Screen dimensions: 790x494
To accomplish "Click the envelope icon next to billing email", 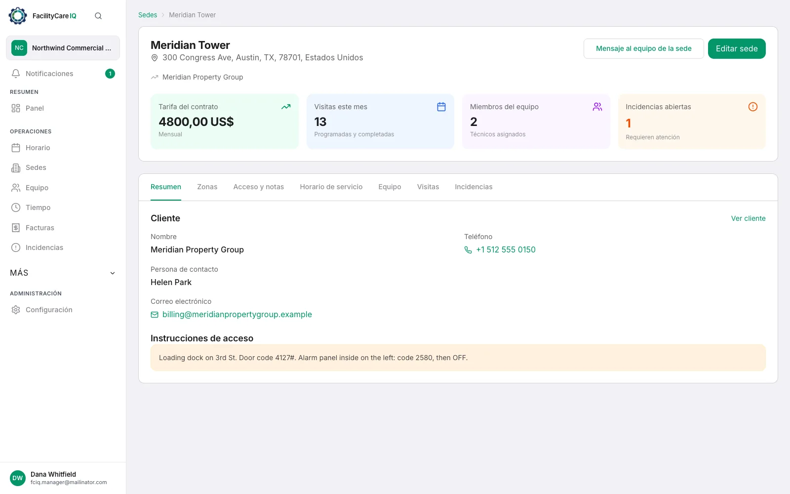I will click(155, 315).
